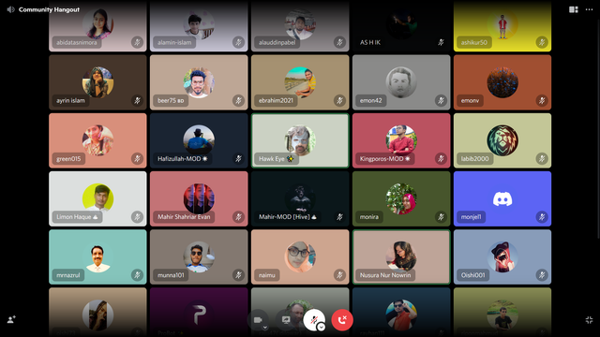Expand microphone options dropdown arrow
The image size is (600, 337).
(x=321, y=327)
